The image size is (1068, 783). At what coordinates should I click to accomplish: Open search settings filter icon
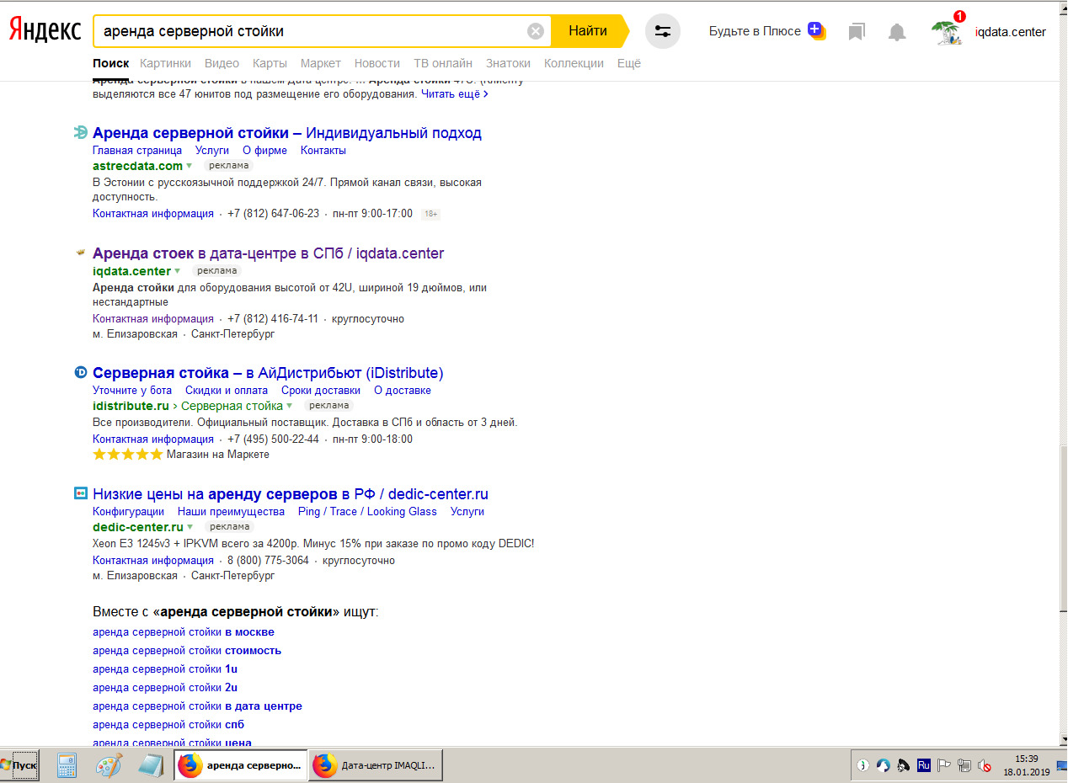(x=663, y=31)
